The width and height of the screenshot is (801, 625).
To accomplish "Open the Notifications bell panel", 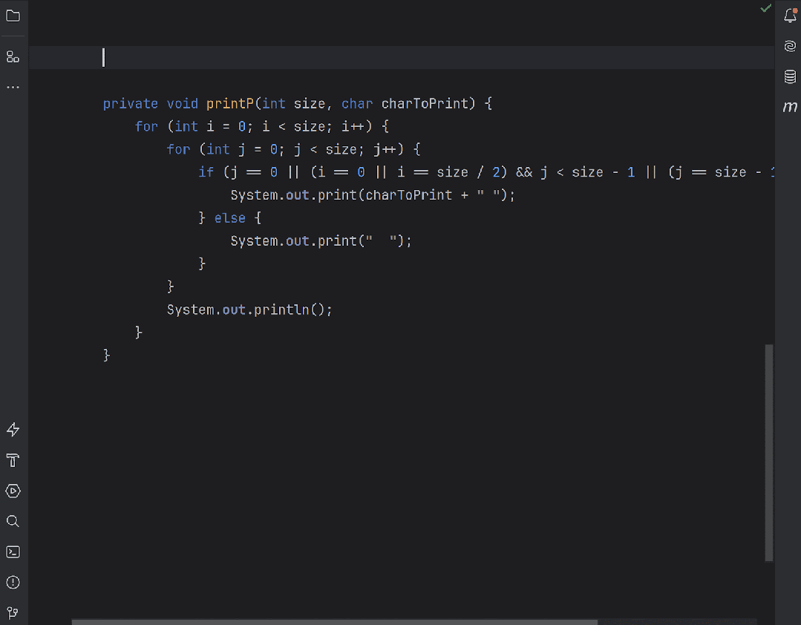I will 790,16.
